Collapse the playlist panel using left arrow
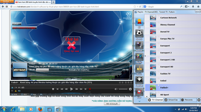 pos(145,56)
